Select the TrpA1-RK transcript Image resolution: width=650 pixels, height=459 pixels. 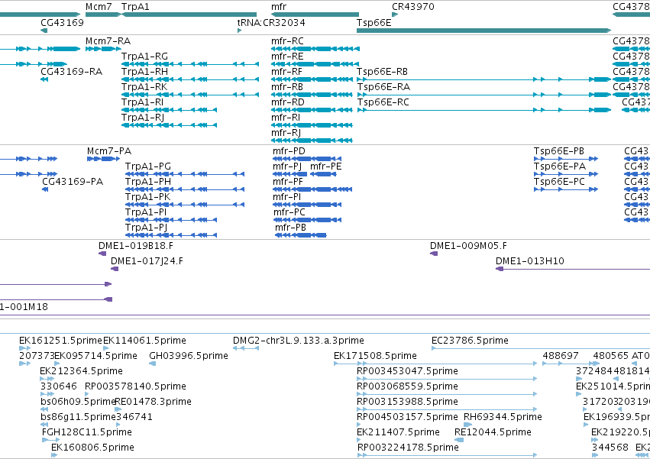point(190,95)
